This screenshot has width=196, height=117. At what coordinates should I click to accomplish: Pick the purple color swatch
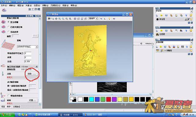[x=114, y=99]
